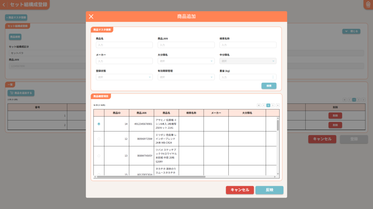Click the 商品ID column header

[x=117, y=113]
